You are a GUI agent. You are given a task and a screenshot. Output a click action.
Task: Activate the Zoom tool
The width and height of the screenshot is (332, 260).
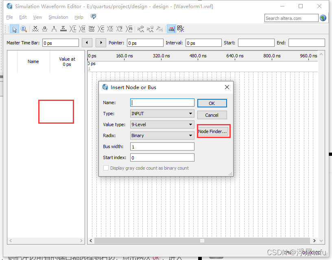(x=24, y=29)
